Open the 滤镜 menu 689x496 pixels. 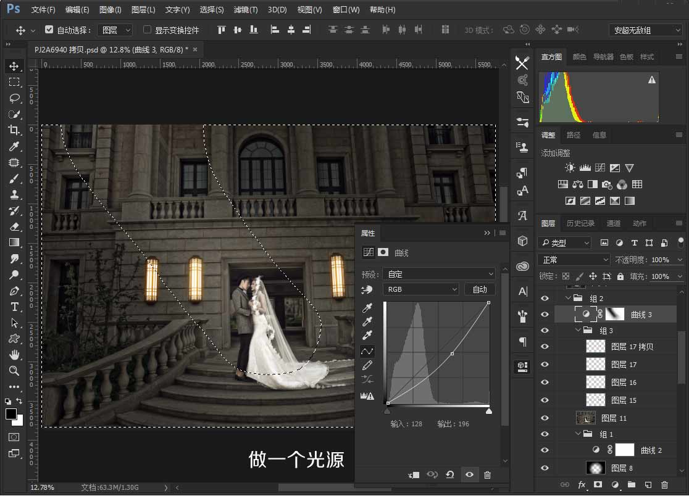click(x=245, y=9)
